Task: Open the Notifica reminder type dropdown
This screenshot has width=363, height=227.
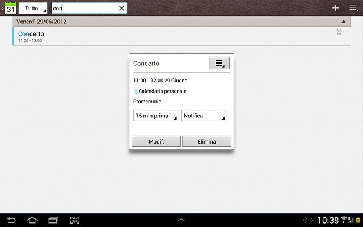Action: pyautogui.click(x=204, y=116)
